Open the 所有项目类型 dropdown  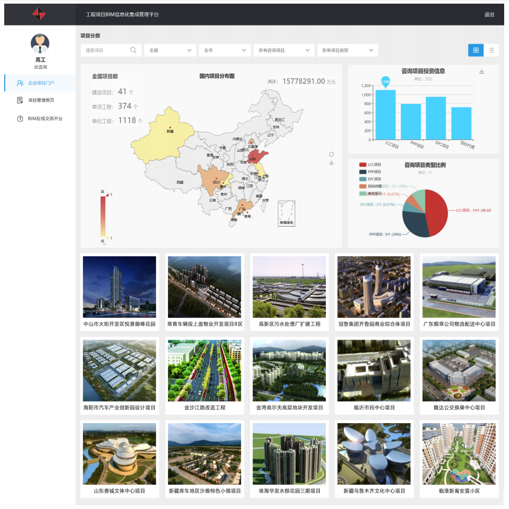pyautogui.click(x=348, y=50)
